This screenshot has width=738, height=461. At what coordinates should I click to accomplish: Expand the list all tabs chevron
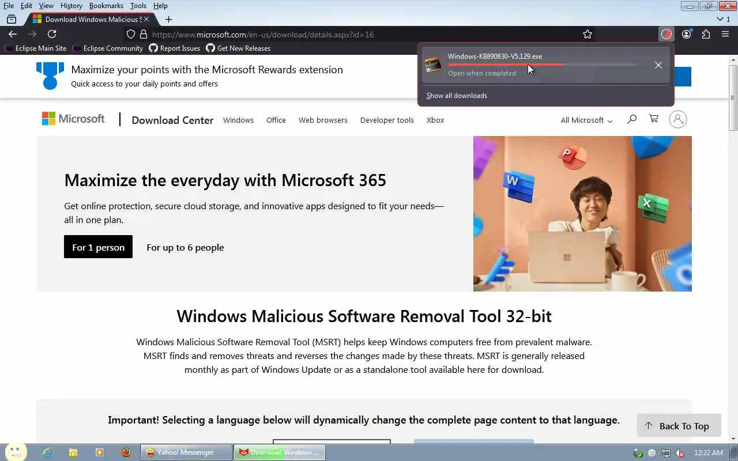[x=720, y=19]
